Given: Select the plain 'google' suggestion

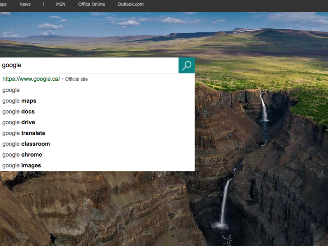Looking at the screenshot, I should (97, 90).
